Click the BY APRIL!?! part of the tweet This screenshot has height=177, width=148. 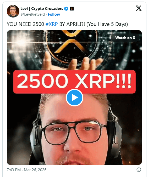72,24
